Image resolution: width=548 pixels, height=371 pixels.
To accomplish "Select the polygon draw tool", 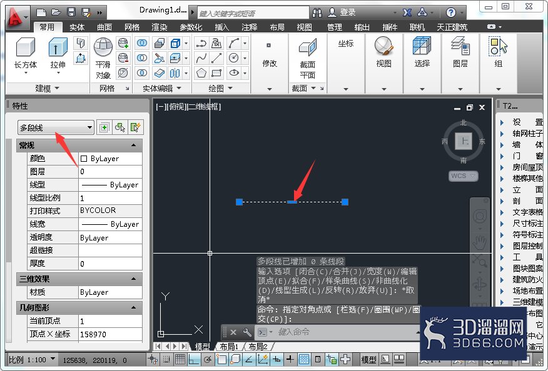I will coord(201,72).
